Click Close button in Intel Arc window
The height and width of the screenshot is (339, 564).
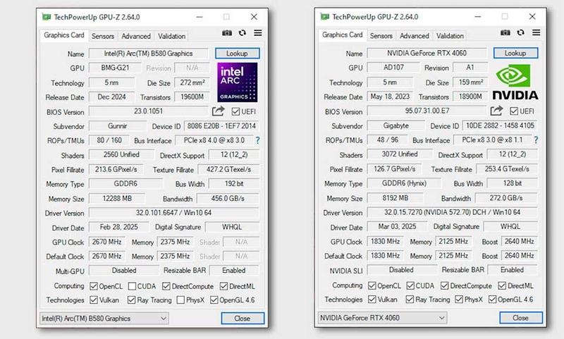(243, 319)
